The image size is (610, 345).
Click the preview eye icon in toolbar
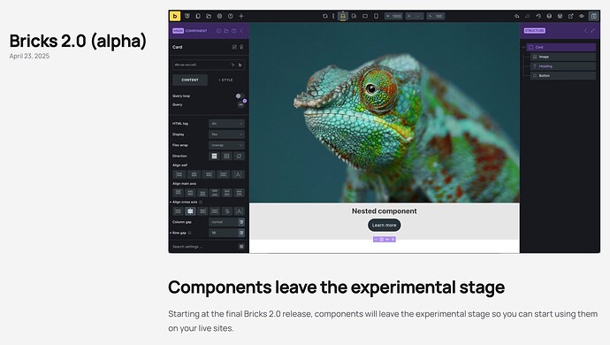582,16
